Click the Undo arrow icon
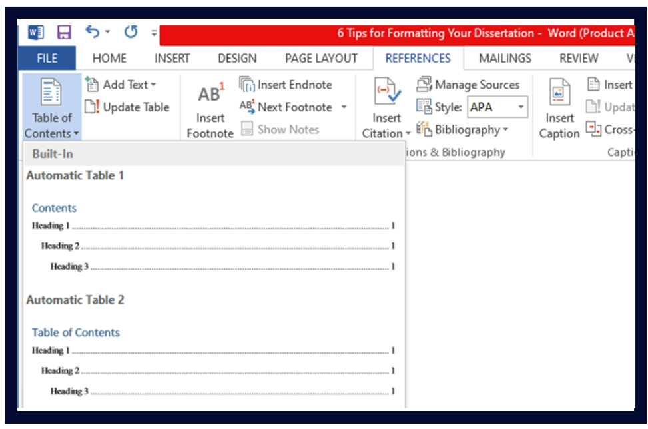 (93, 32)
